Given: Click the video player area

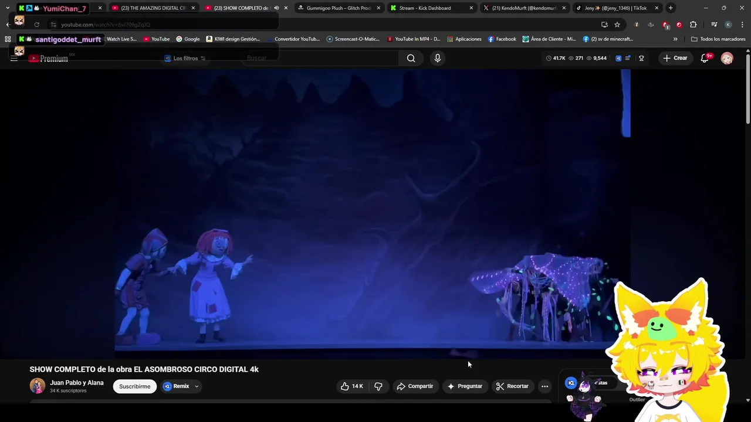Looking at the screenshot, I should coord(373,214).
